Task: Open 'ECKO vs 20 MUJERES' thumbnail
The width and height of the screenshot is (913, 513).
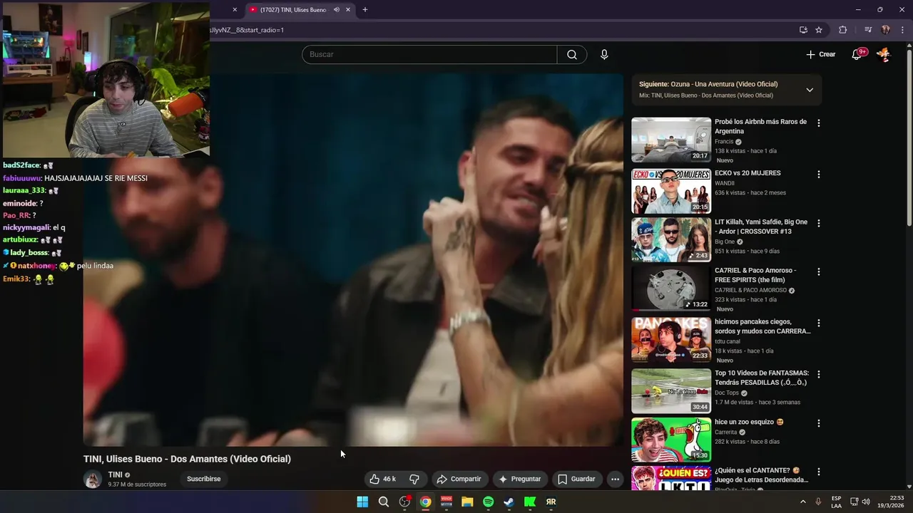Action: point(671,191)
